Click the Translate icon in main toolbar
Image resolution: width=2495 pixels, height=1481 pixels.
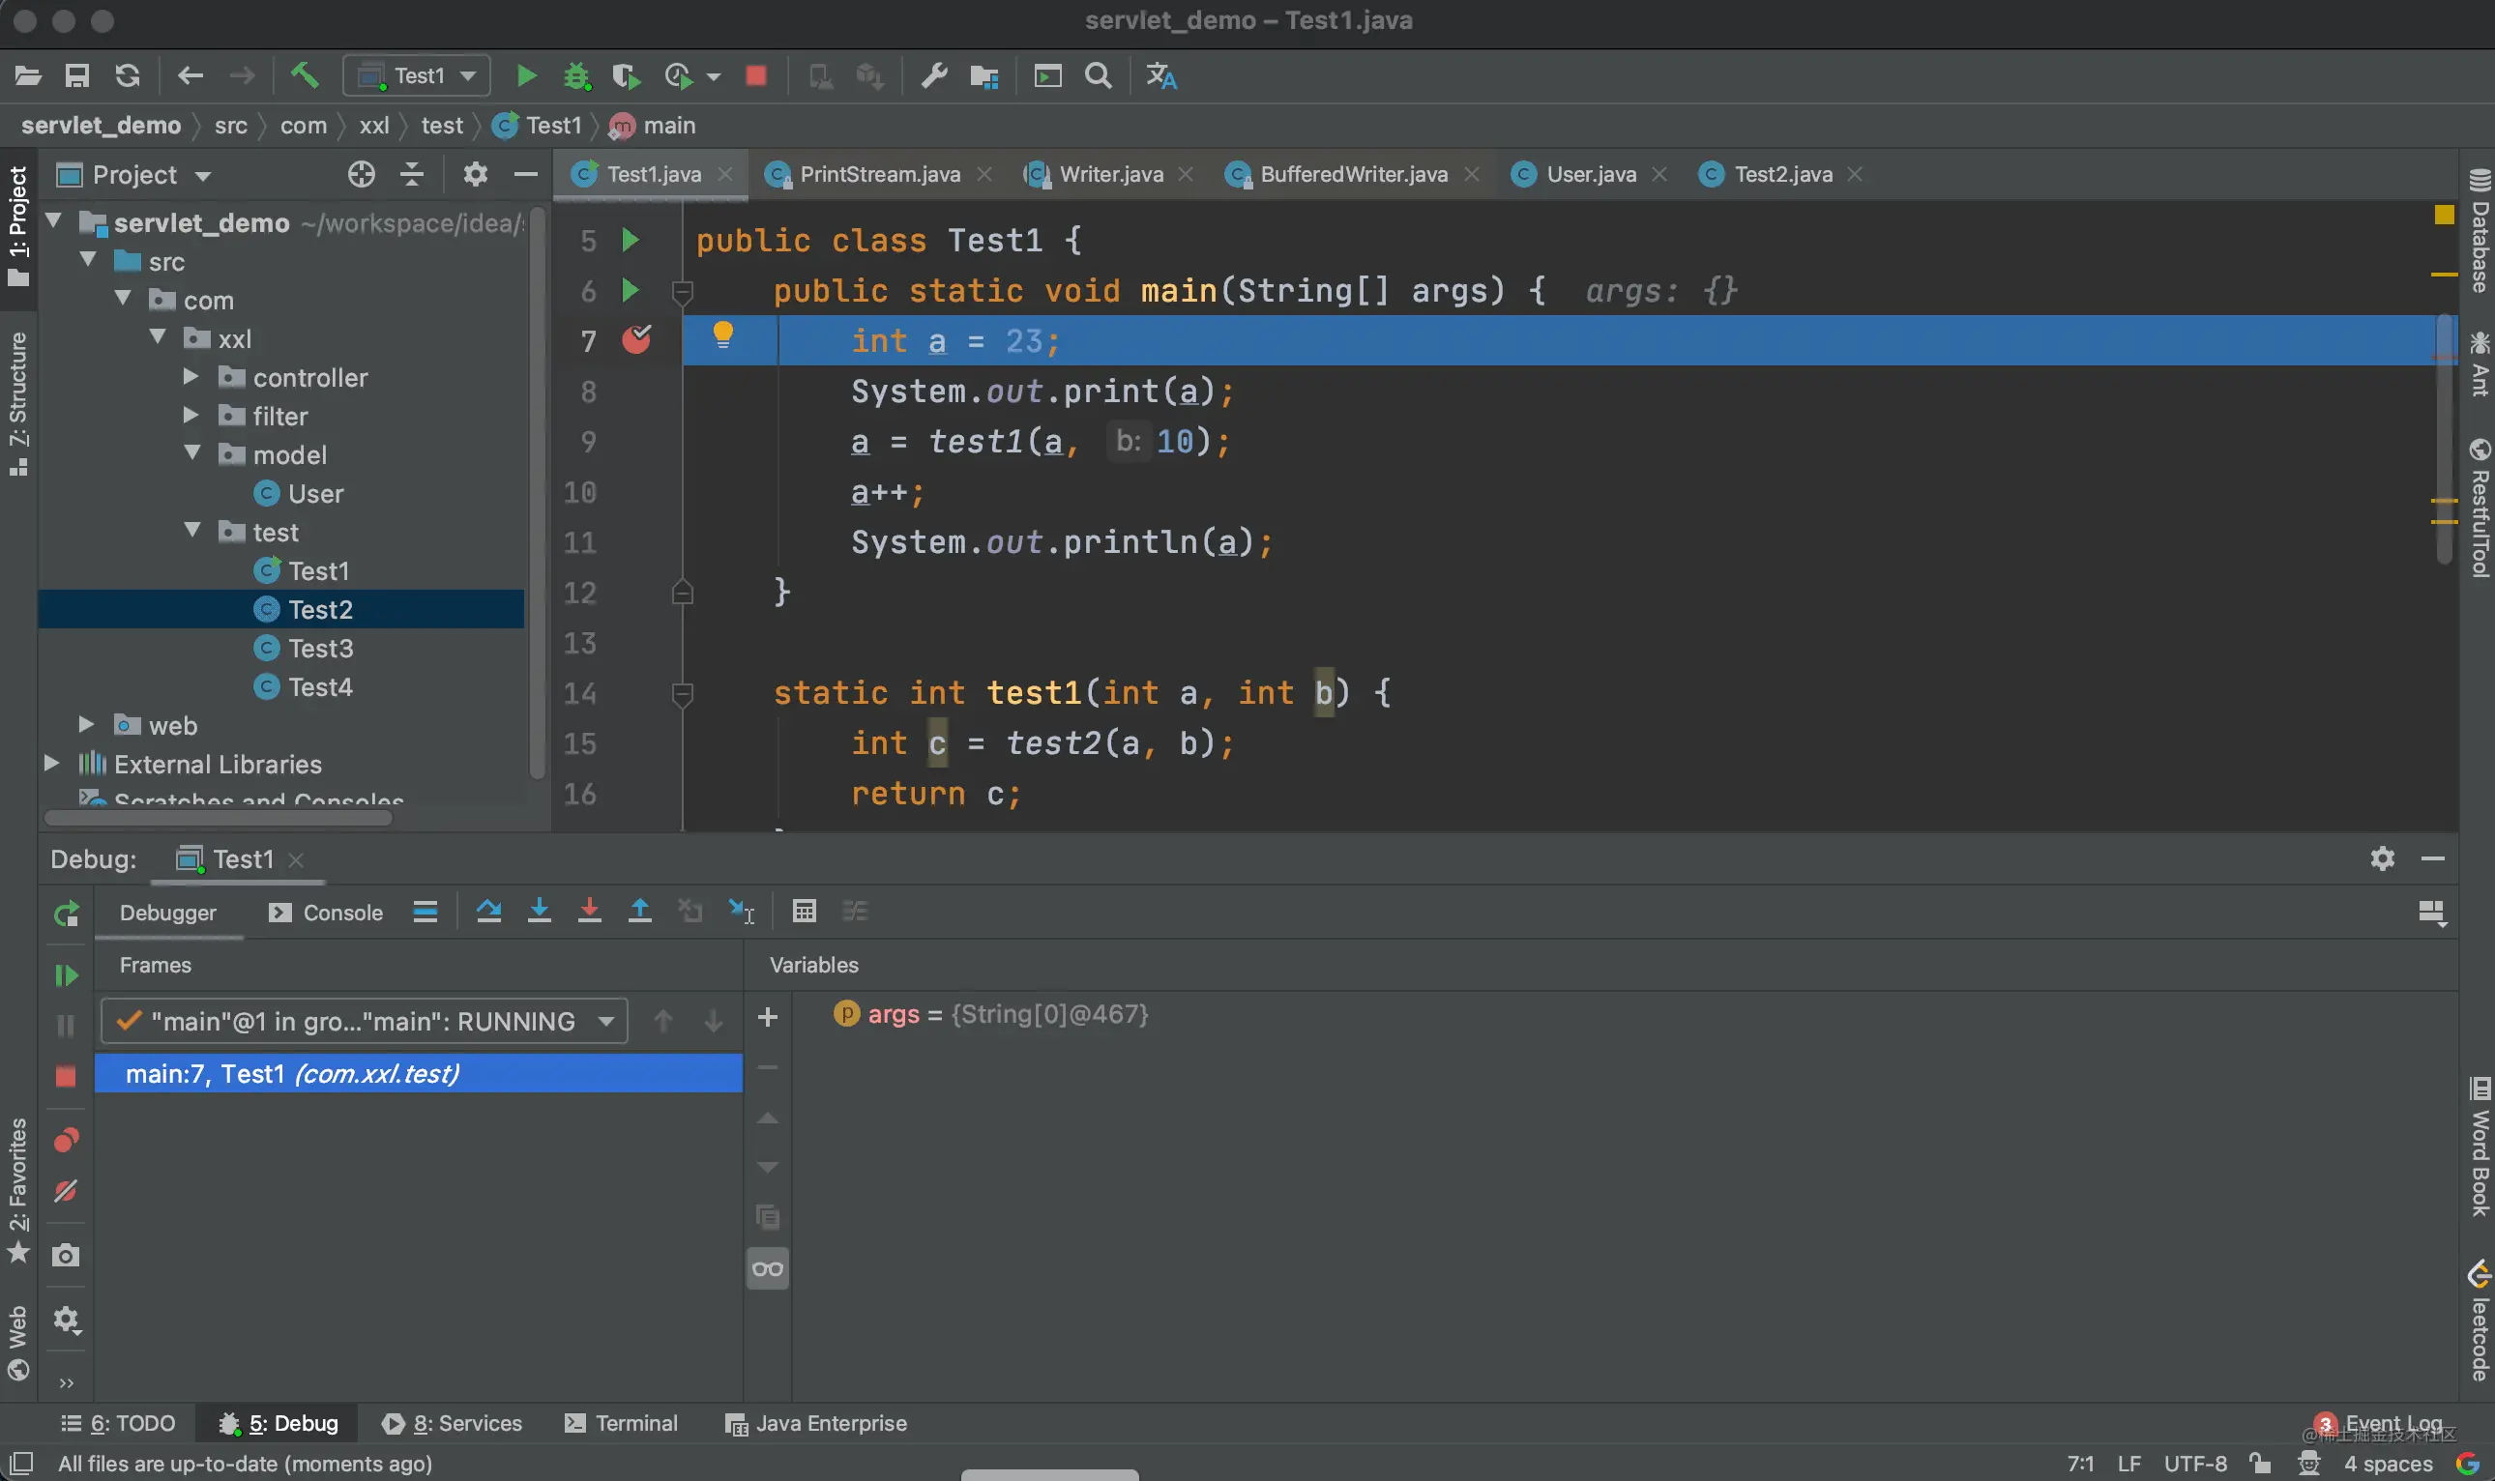1160,75
